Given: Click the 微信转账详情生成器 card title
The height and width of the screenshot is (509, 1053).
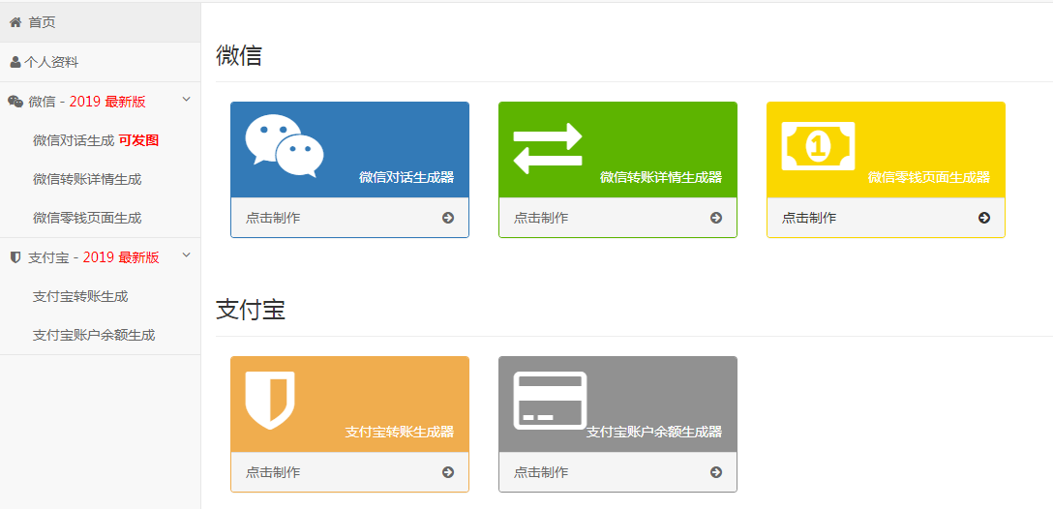Looking at the screenshot, I should pyautogui.click(x=661, y=177).
